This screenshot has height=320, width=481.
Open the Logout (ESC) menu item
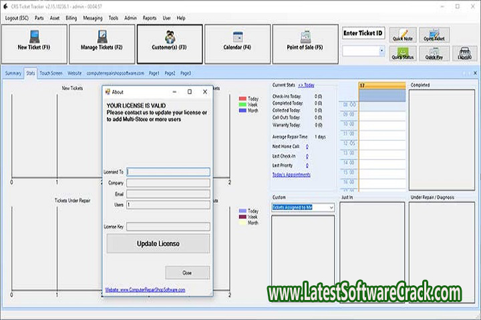(x=17, y=18)
